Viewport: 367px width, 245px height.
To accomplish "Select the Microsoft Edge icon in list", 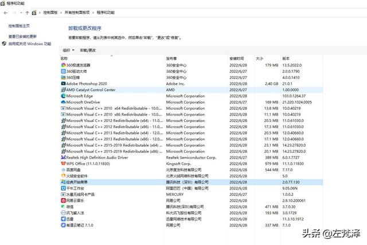I will (63, 96).
